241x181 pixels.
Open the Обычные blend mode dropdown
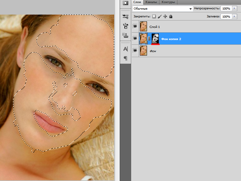(x=163, y=9)
